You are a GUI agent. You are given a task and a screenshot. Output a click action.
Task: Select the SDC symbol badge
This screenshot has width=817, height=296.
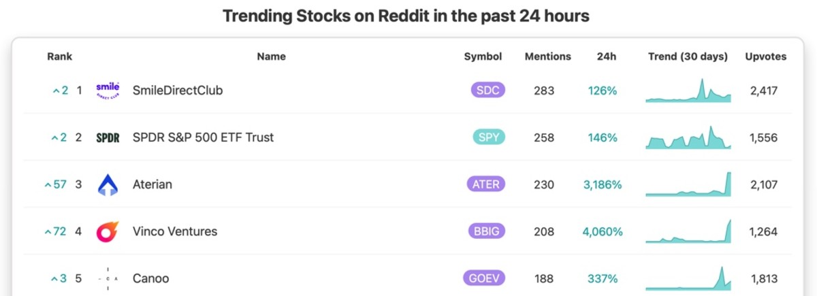click(487, 91)
